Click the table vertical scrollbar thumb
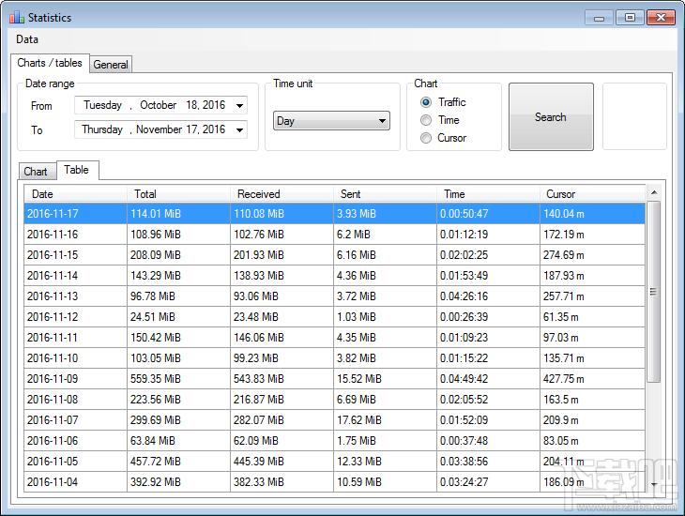The width and height of the screenshot is (685, 516). click(x=653, y=292)
